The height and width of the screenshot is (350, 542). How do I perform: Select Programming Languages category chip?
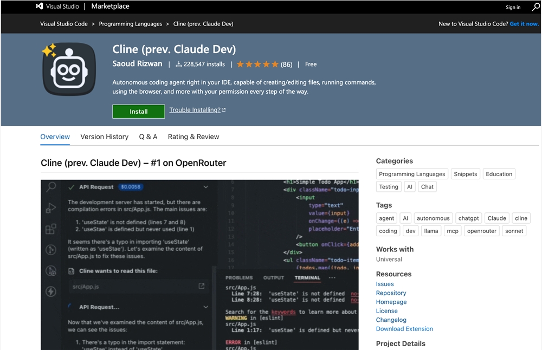[412, 174]
